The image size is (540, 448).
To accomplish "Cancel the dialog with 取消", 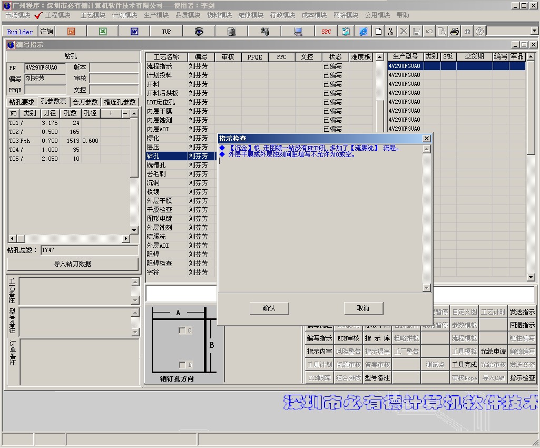I will click(363, 308).
